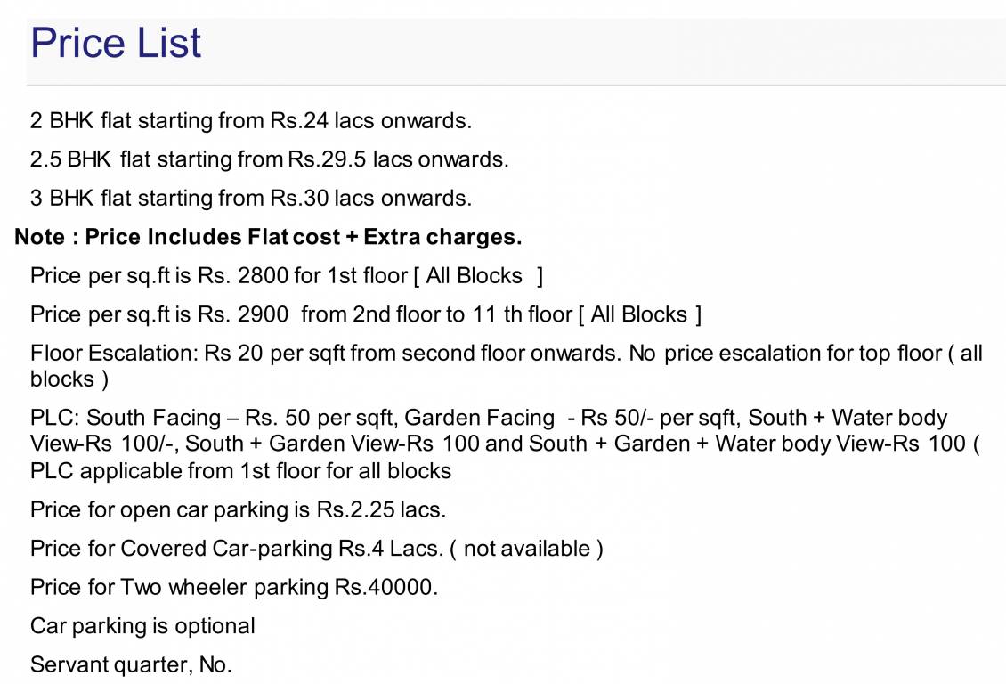Image resolution: width=1006 pixels, height=684 pixels.
Task: Click the 3 BHK flat starting price line
Action: click(x=250, y=198)
